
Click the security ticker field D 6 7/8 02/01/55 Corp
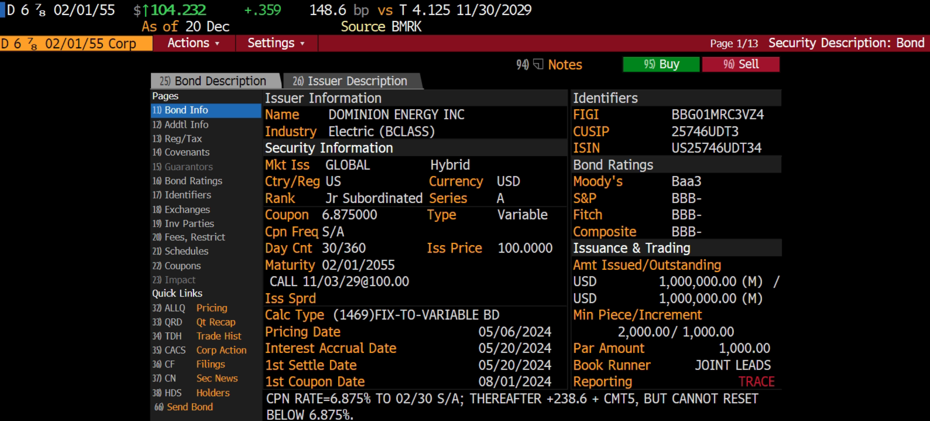pos(76,43)
